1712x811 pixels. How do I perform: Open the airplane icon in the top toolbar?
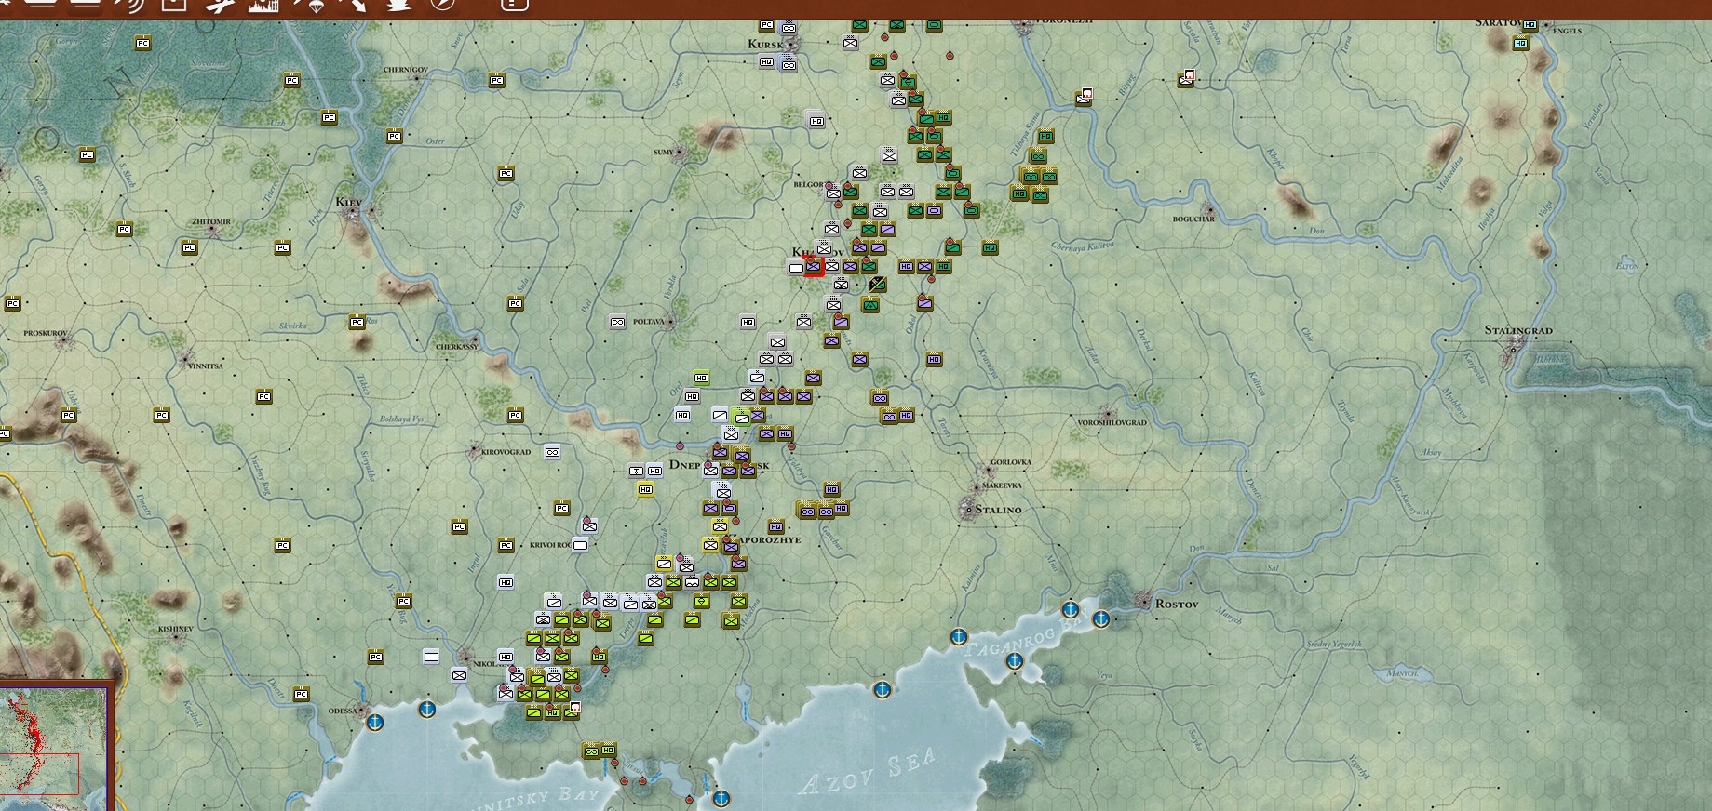(220, 5)
